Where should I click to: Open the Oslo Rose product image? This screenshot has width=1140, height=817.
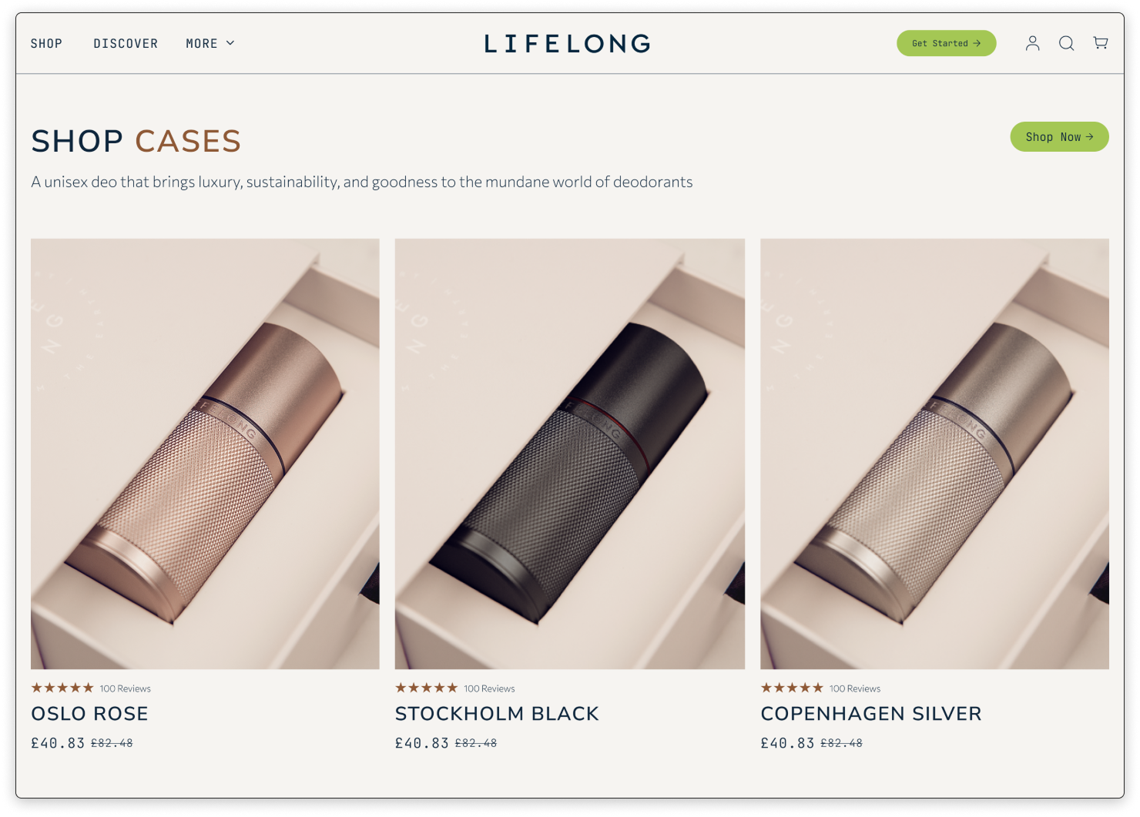(205, 454)
